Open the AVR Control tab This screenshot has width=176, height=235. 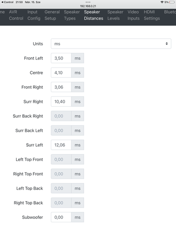tap(16, 15)
